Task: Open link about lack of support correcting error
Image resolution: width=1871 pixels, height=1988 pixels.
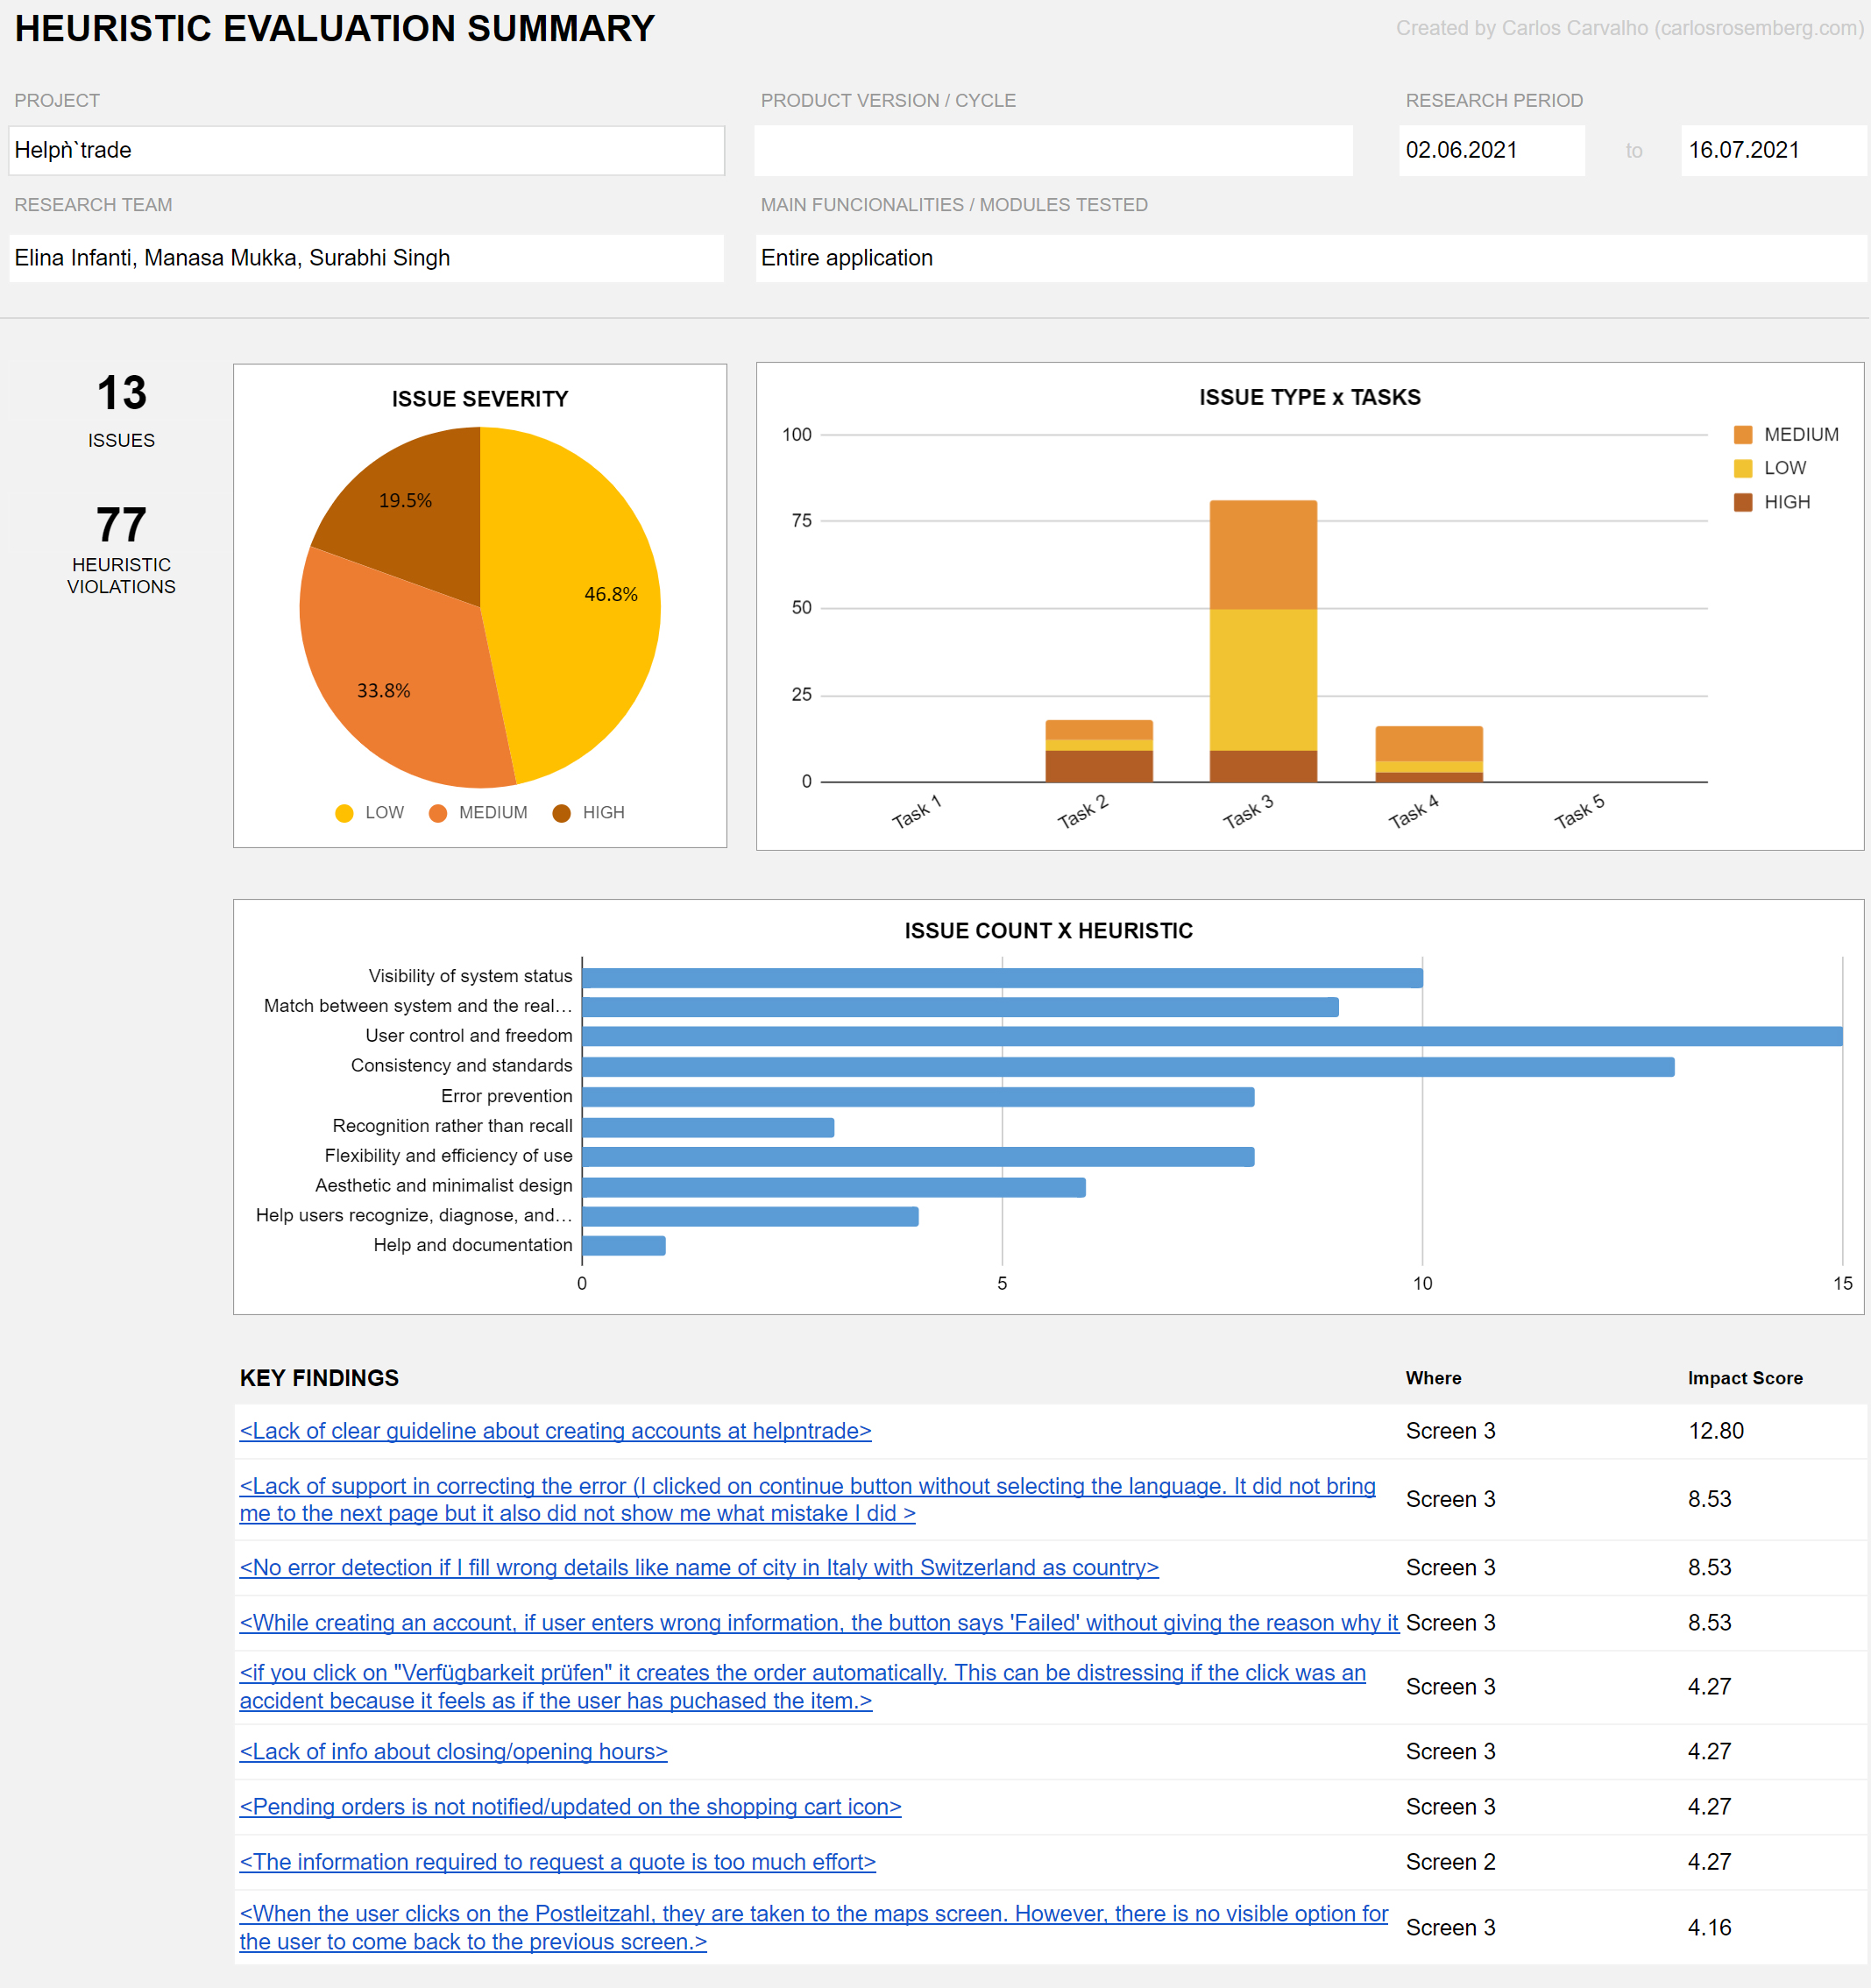Action: click(x=807, y=1499)
